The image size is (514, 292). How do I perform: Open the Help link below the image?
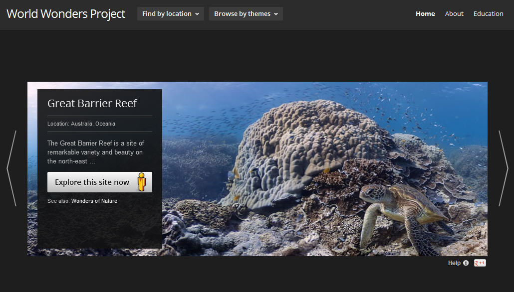tap(454, 263)
